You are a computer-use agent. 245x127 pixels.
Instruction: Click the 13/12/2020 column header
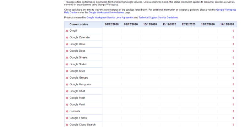click(208, 24)
